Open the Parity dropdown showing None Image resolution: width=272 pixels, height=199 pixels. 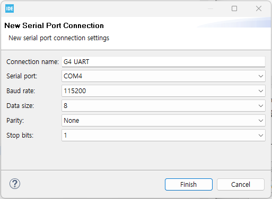[x=163, y=121]
